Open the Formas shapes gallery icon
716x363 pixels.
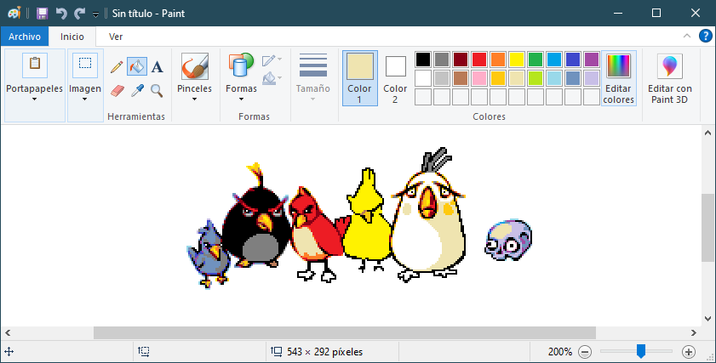pos(241,65)
